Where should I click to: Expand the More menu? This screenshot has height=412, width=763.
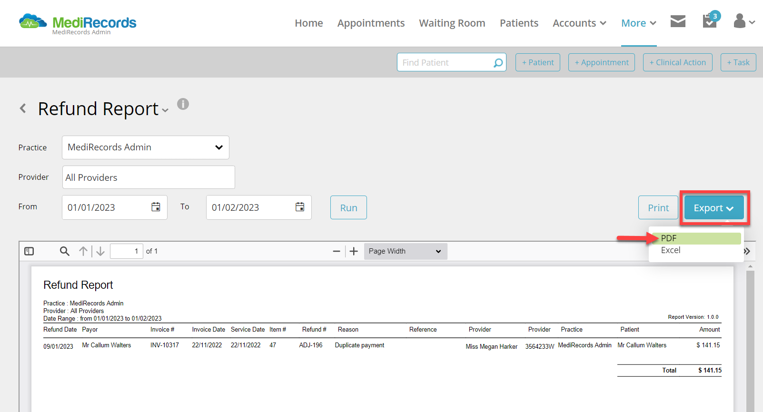tap(639, 23)
